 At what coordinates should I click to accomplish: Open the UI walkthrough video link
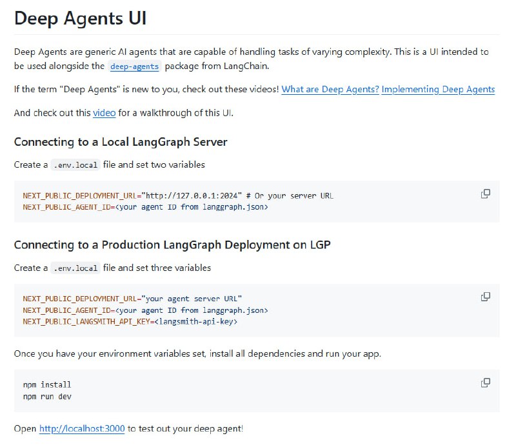coord(103,113)
